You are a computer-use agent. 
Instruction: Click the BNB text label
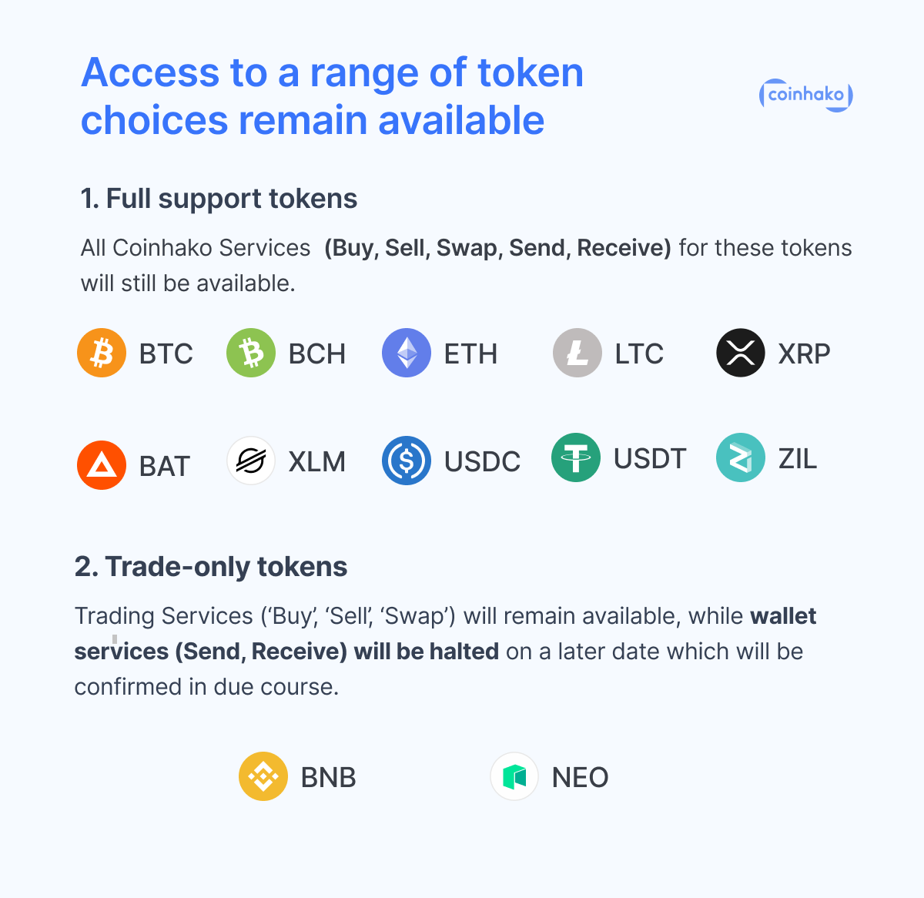pyautogui.click(x=329, y=777)
